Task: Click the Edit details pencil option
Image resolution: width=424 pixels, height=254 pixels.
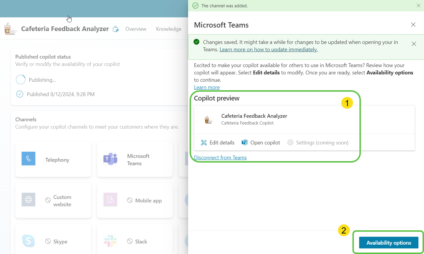Action: tap(218, 143)
